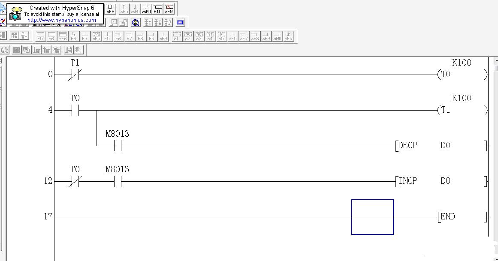
Task: Click the blue monitor mode icon
Action: (180, 22)
